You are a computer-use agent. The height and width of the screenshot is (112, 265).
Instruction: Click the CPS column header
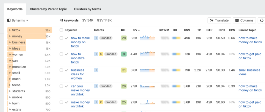click(232, 30)
